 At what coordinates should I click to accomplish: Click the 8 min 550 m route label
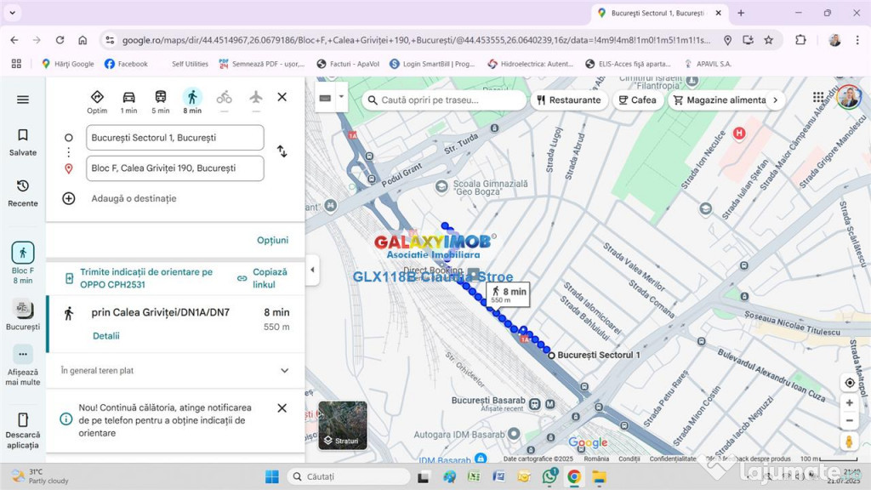(x=509, y=294)
